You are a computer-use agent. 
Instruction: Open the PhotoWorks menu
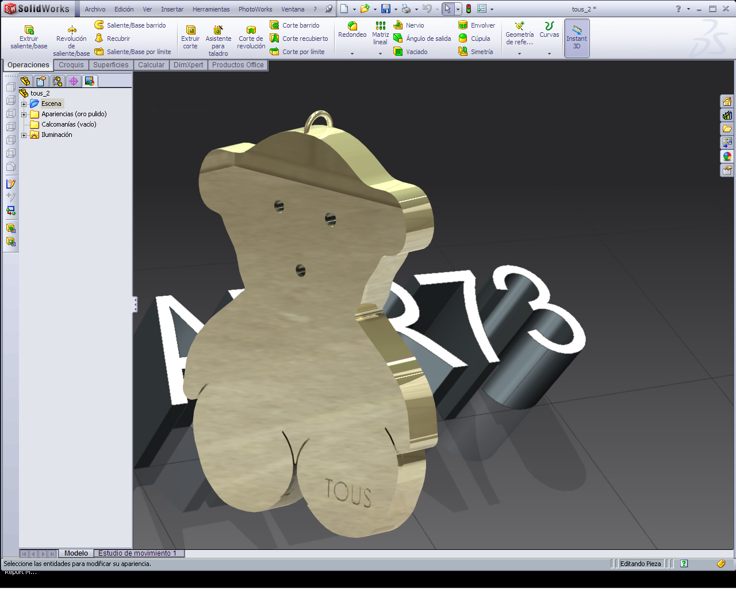(x=255, y=9)
